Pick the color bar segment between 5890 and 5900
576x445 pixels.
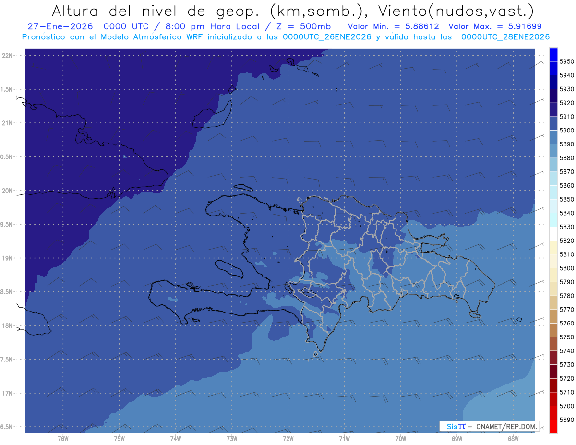pyautogui.click(x=553, y=137)
